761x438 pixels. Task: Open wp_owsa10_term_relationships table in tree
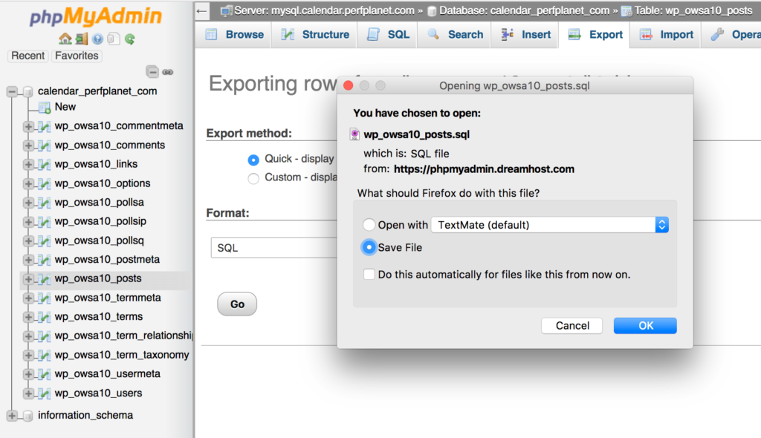(x=123, y=336)
